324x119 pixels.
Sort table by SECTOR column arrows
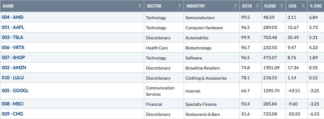tap(180, 6)
